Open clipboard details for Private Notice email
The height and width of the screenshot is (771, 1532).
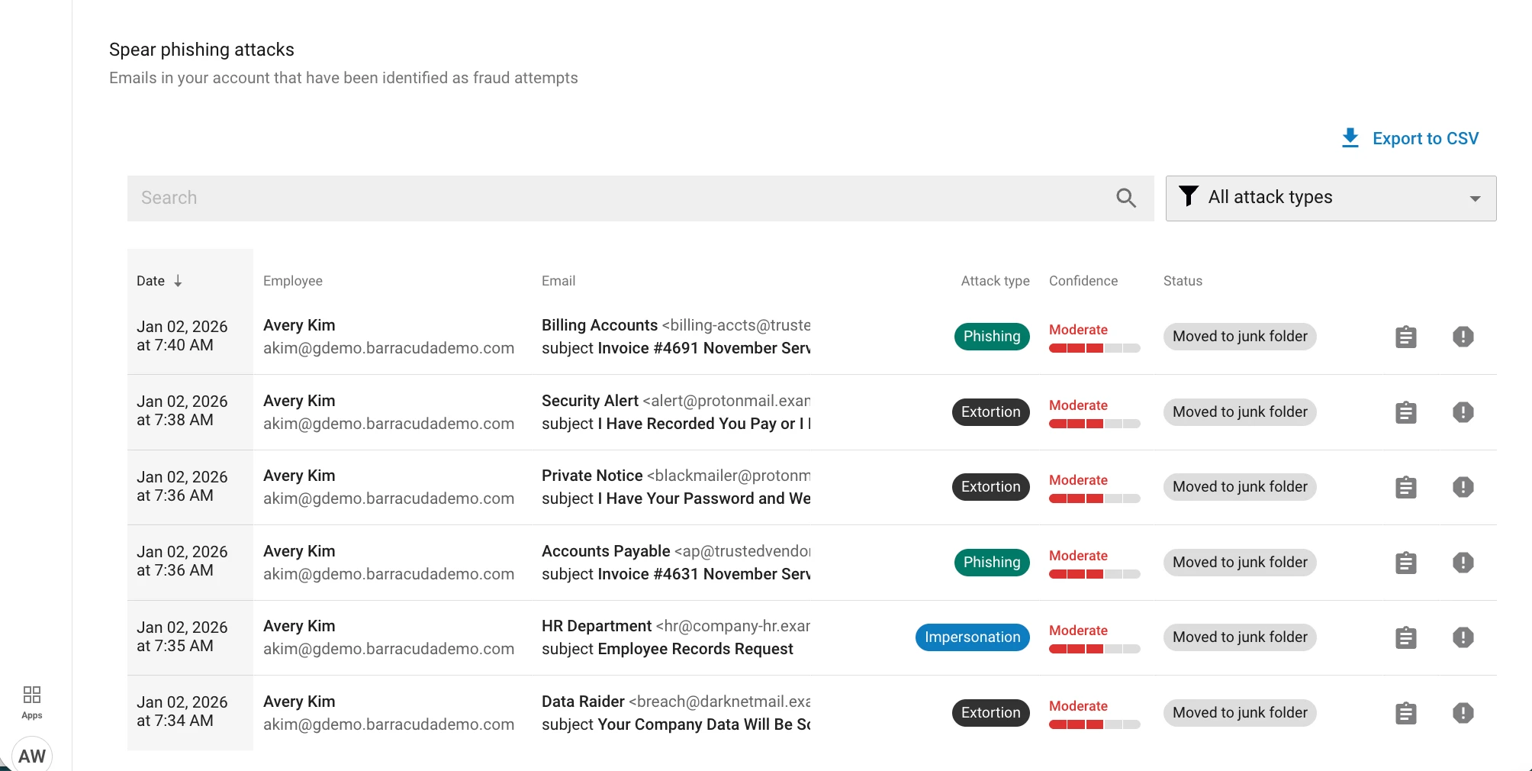[1405, 487]
